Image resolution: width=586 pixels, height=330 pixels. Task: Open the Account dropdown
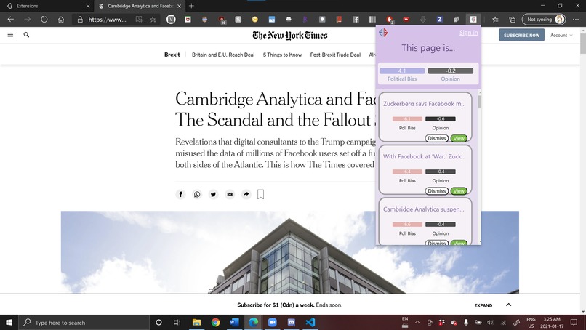[x=561, y=35]
